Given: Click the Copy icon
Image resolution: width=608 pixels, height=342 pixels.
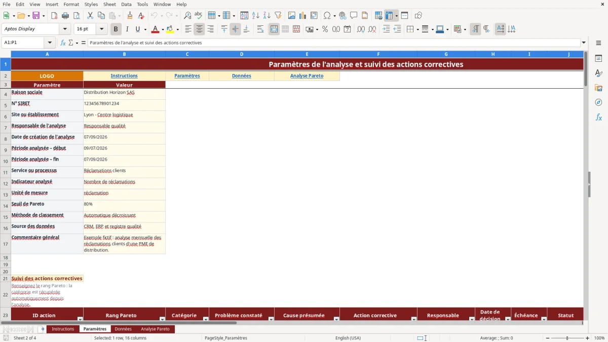Looking at the screenshot, I should (x=101, y=16).
